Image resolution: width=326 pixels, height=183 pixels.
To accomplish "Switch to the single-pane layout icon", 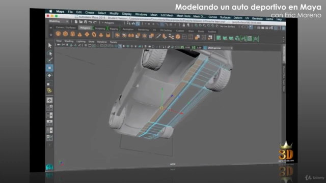I will coord(49,100).
